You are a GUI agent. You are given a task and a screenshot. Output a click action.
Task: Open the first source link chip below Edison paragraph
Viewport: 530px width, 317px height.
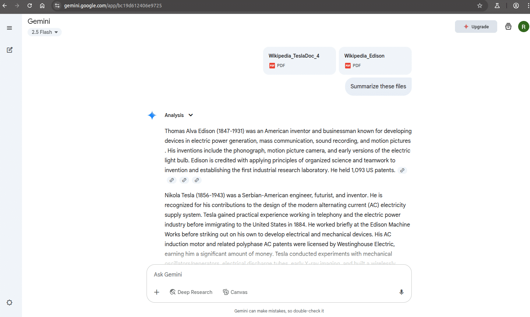[x=171, y=180]
